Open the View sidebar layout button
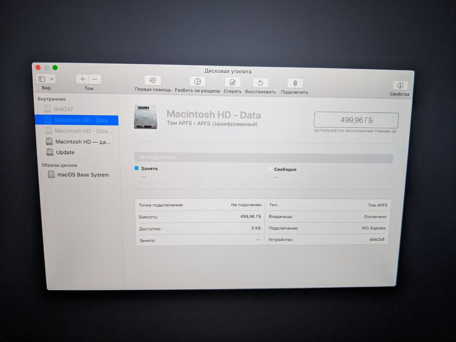Viewport: 456px width, 342px height. [42, 79]
